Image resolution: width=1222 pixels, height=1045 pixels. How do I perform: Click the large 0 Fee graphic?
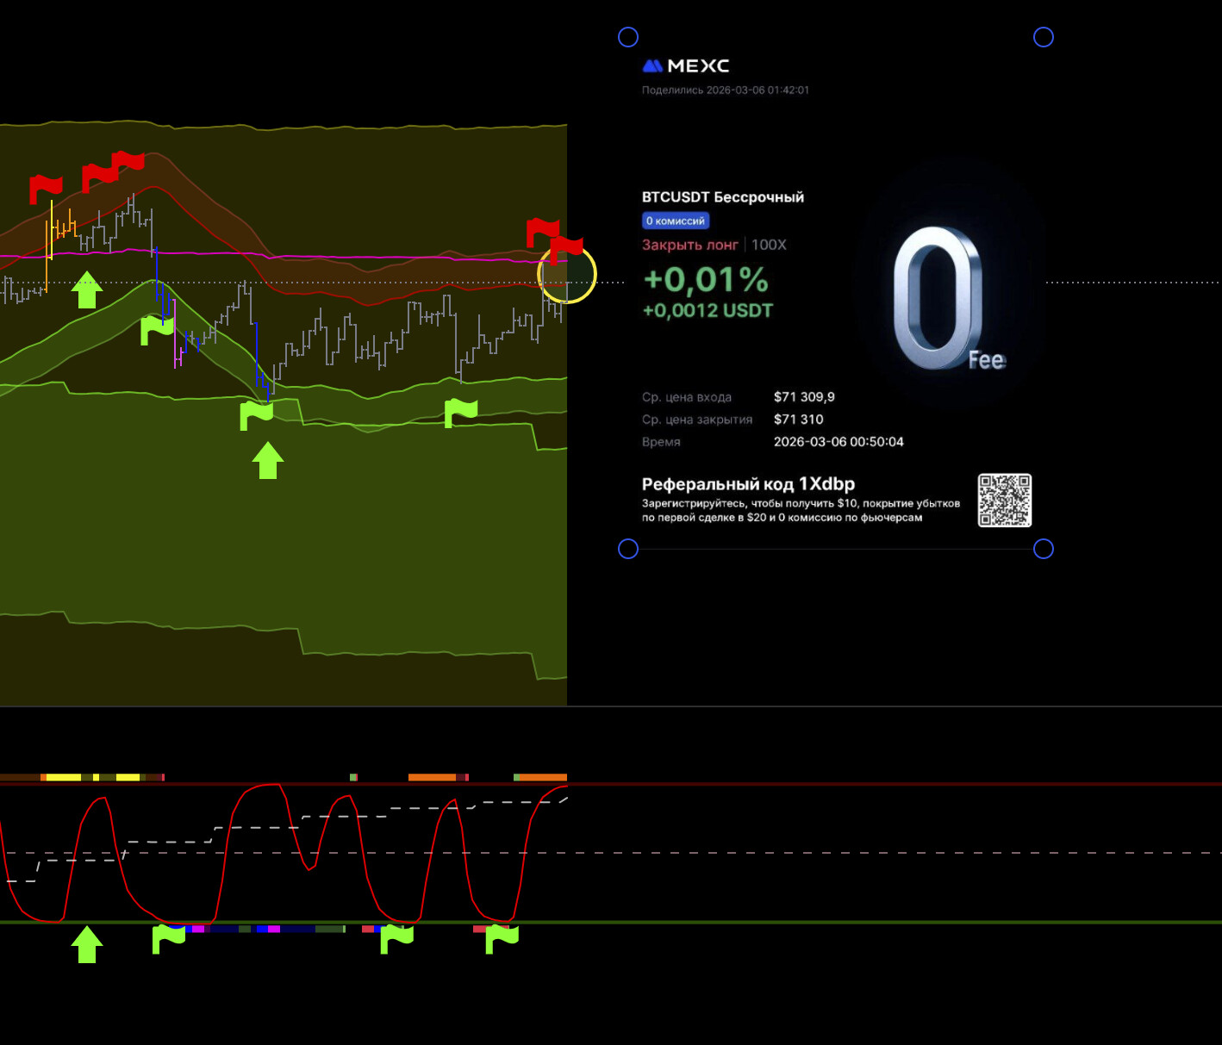point(942,297)
